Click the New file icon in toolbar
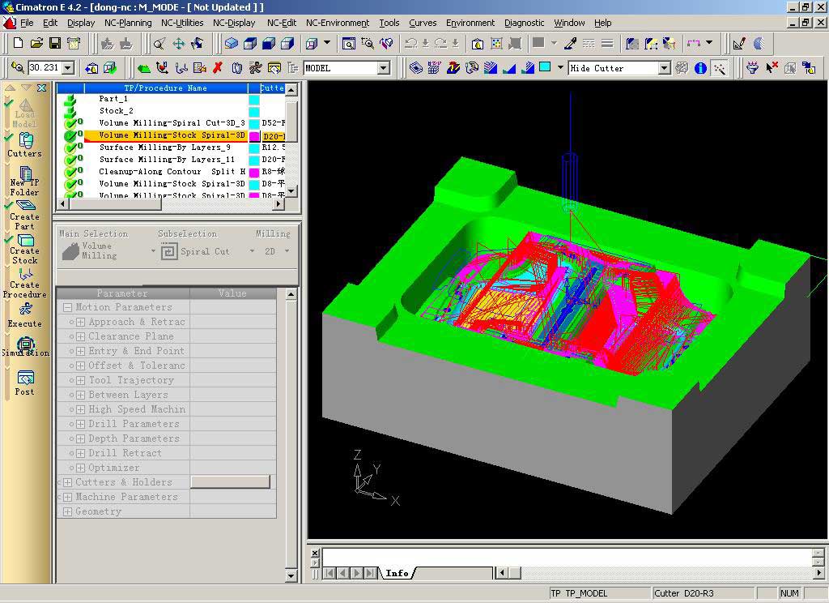This screenshot has height=603, width=829. coord(18,44)
